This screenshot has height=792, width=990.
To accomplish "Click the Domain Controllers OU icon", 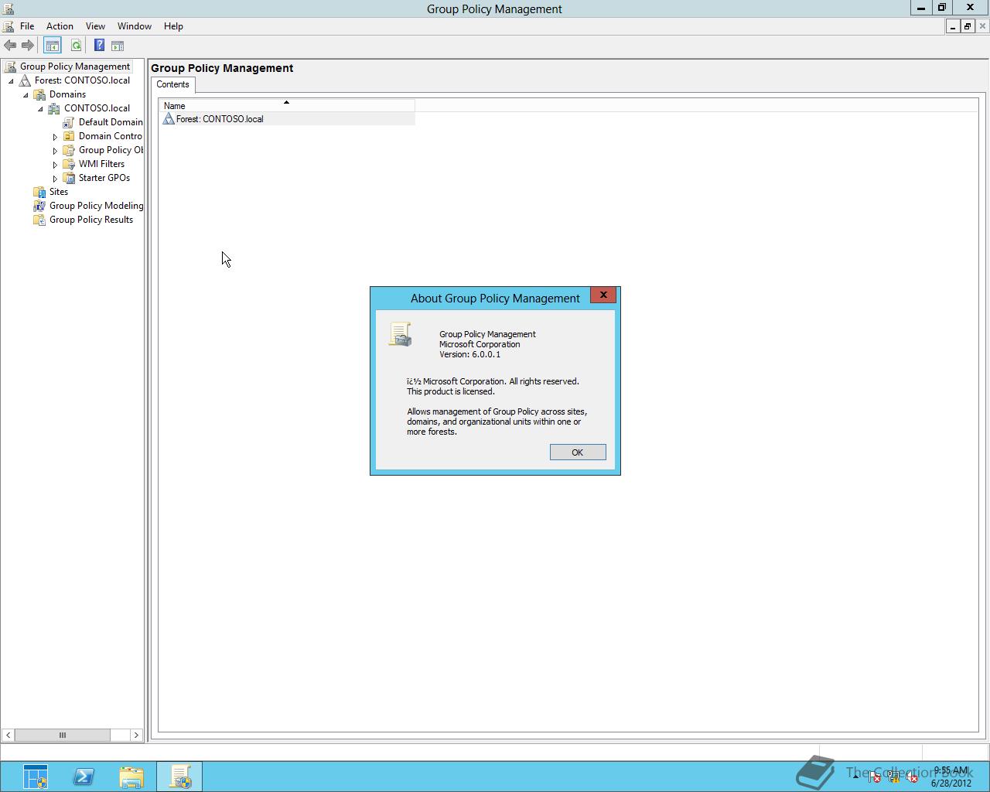I will pos(69,136).
